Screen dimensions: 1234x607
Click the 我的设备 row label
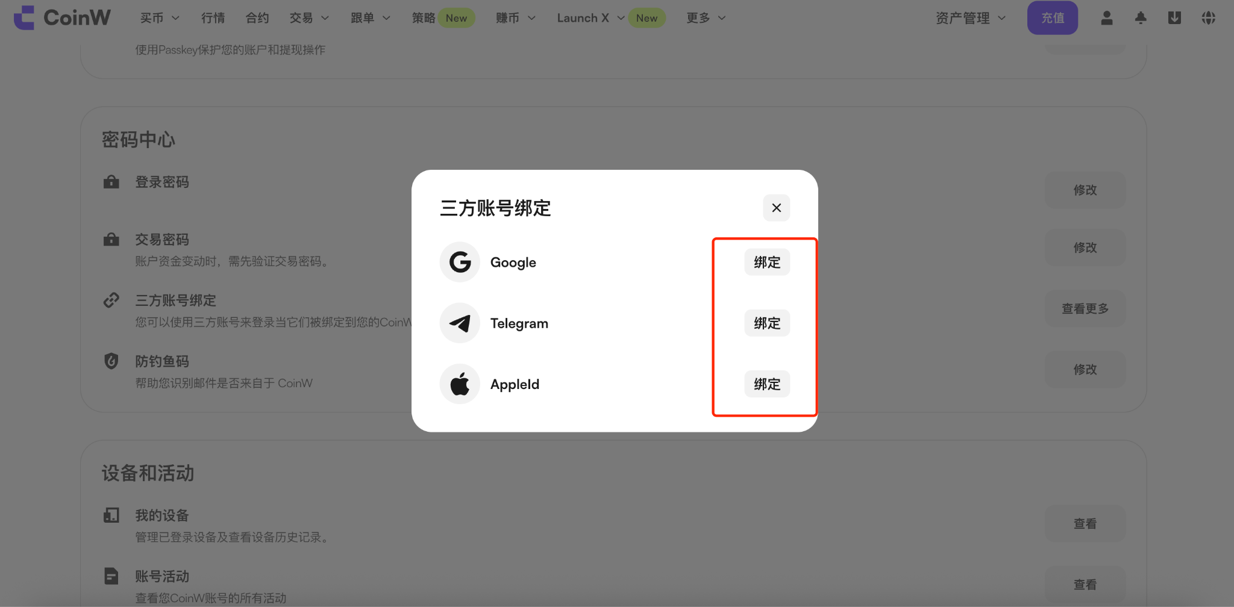click(162, 515)
